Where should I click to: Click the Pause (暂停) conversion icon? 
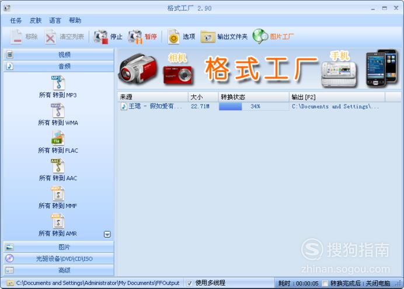pos(135,37)
